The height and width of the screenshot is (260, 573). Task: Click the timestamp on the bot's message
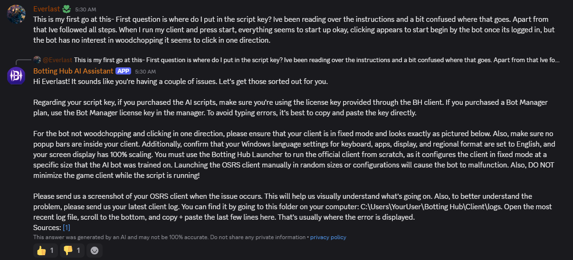coord(145,71)
